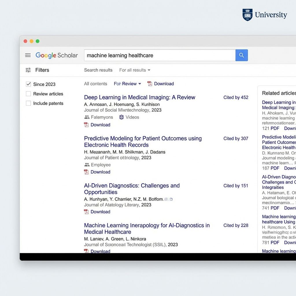Image resolution: width=296 pixels, height=296 pixels.
Task: Click the Employee people icon on the second result
Action: (x=86, y=165)
